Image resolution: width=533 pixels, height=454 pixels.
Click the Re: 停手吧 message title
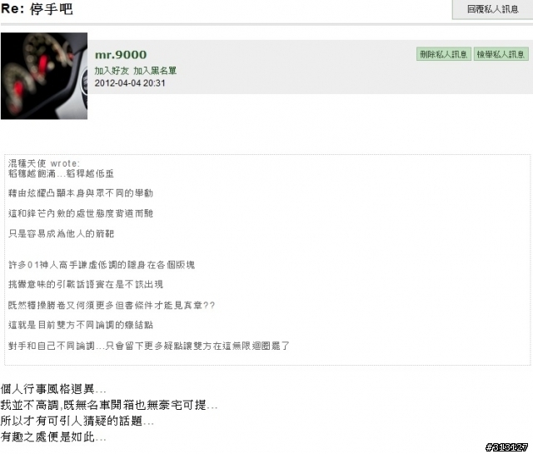tap(37, 9)
